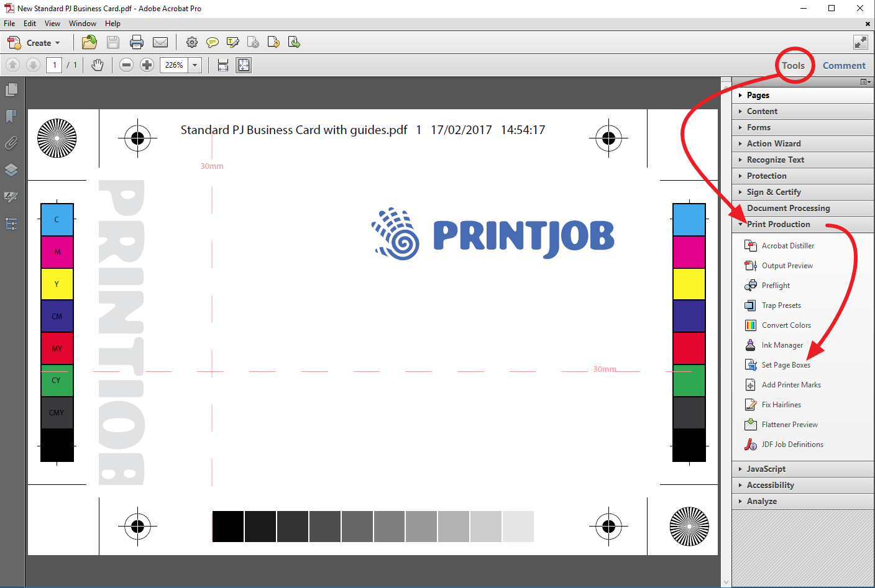Click the document vertical scrollbar down arrow
875x588 pixels.
pos(726,582)
